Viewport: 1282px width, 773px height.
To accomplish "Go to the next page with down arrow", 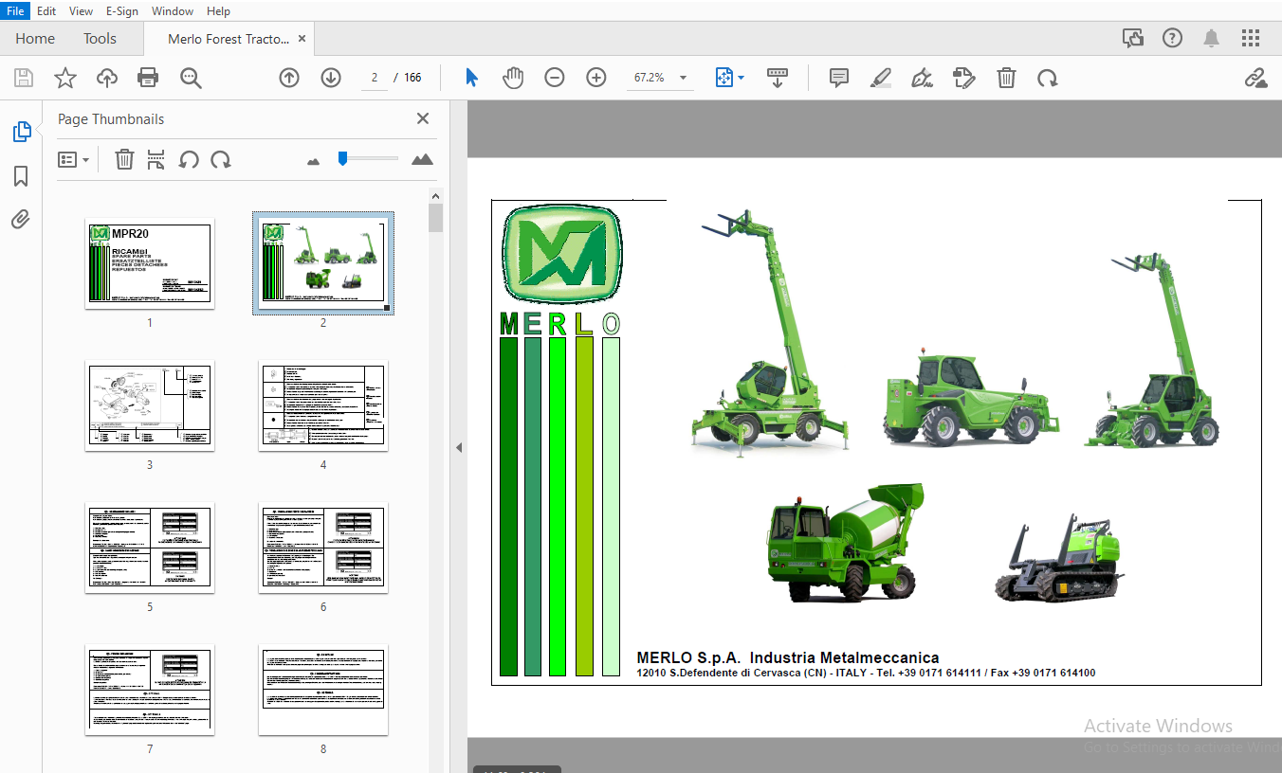I will coord(331,78).
